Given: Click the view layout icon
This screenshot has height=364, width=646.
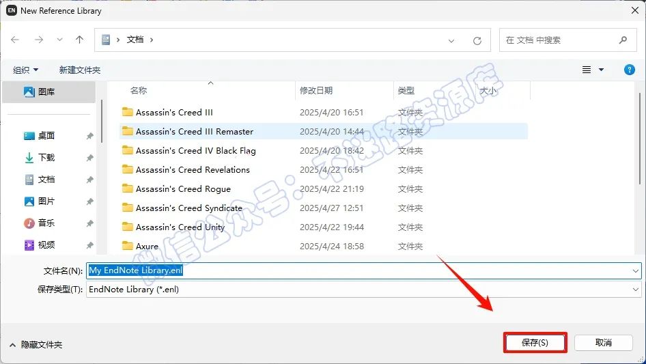Looking at the screenshot, I should pos(587,70).
